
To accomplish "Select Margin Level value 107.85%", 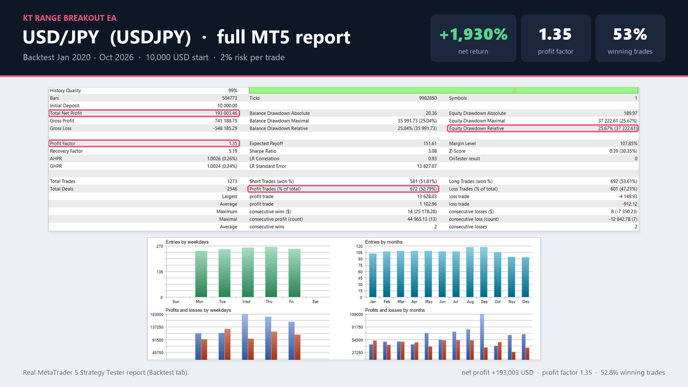I will pyautogui.click(x=628, y=143).
